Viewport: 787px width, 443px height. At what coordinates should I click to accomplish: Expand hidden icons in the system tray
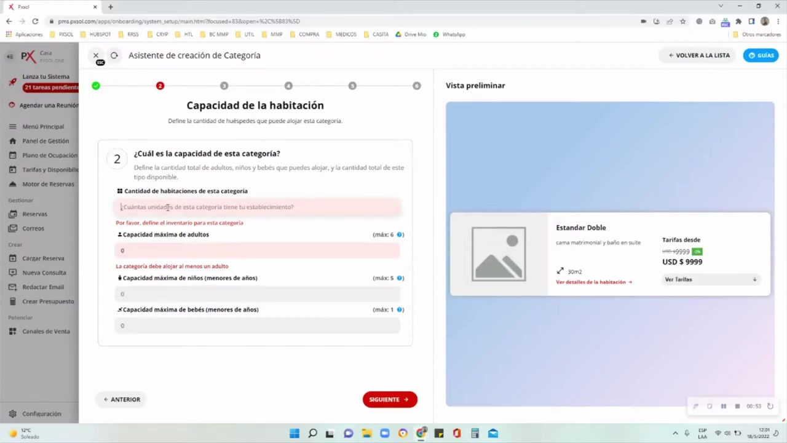coord(675,433)
